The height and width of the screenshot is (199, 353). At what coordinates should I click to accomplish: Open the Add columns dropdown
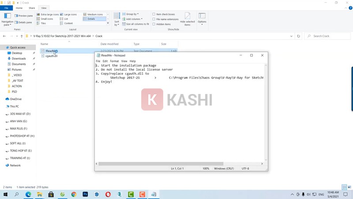click(132, 19)
